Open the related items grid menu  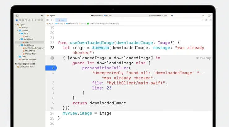(47, 20)
